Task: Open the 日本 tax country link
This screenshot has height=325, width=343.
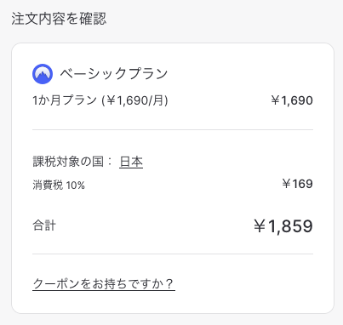Action: [x=131, y=162]
